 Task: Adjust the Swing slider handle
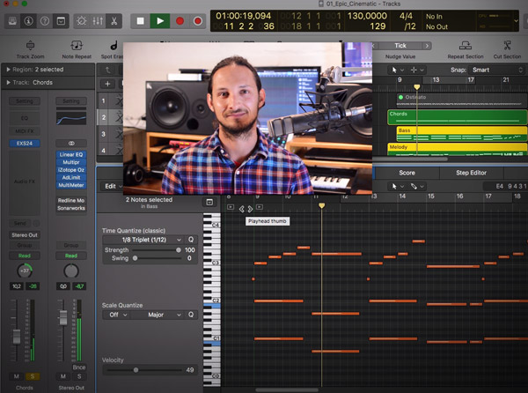(x=135, y=258)
